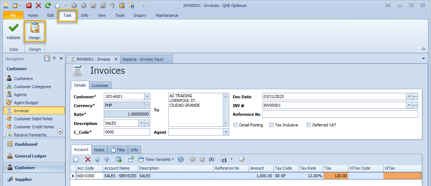Pin the Navigation panel
This screenshot has height=186, width=431.
coord(54,58)
